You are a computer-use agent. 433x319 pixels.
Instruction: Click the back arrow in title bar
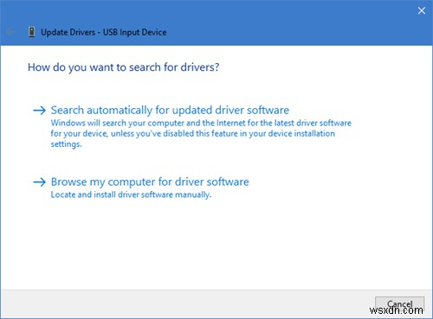point(10,32)
